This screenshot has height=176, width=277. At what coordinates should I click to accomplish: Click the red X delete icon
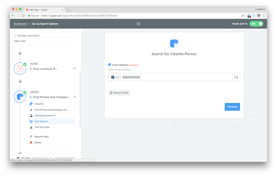point(31,142)
